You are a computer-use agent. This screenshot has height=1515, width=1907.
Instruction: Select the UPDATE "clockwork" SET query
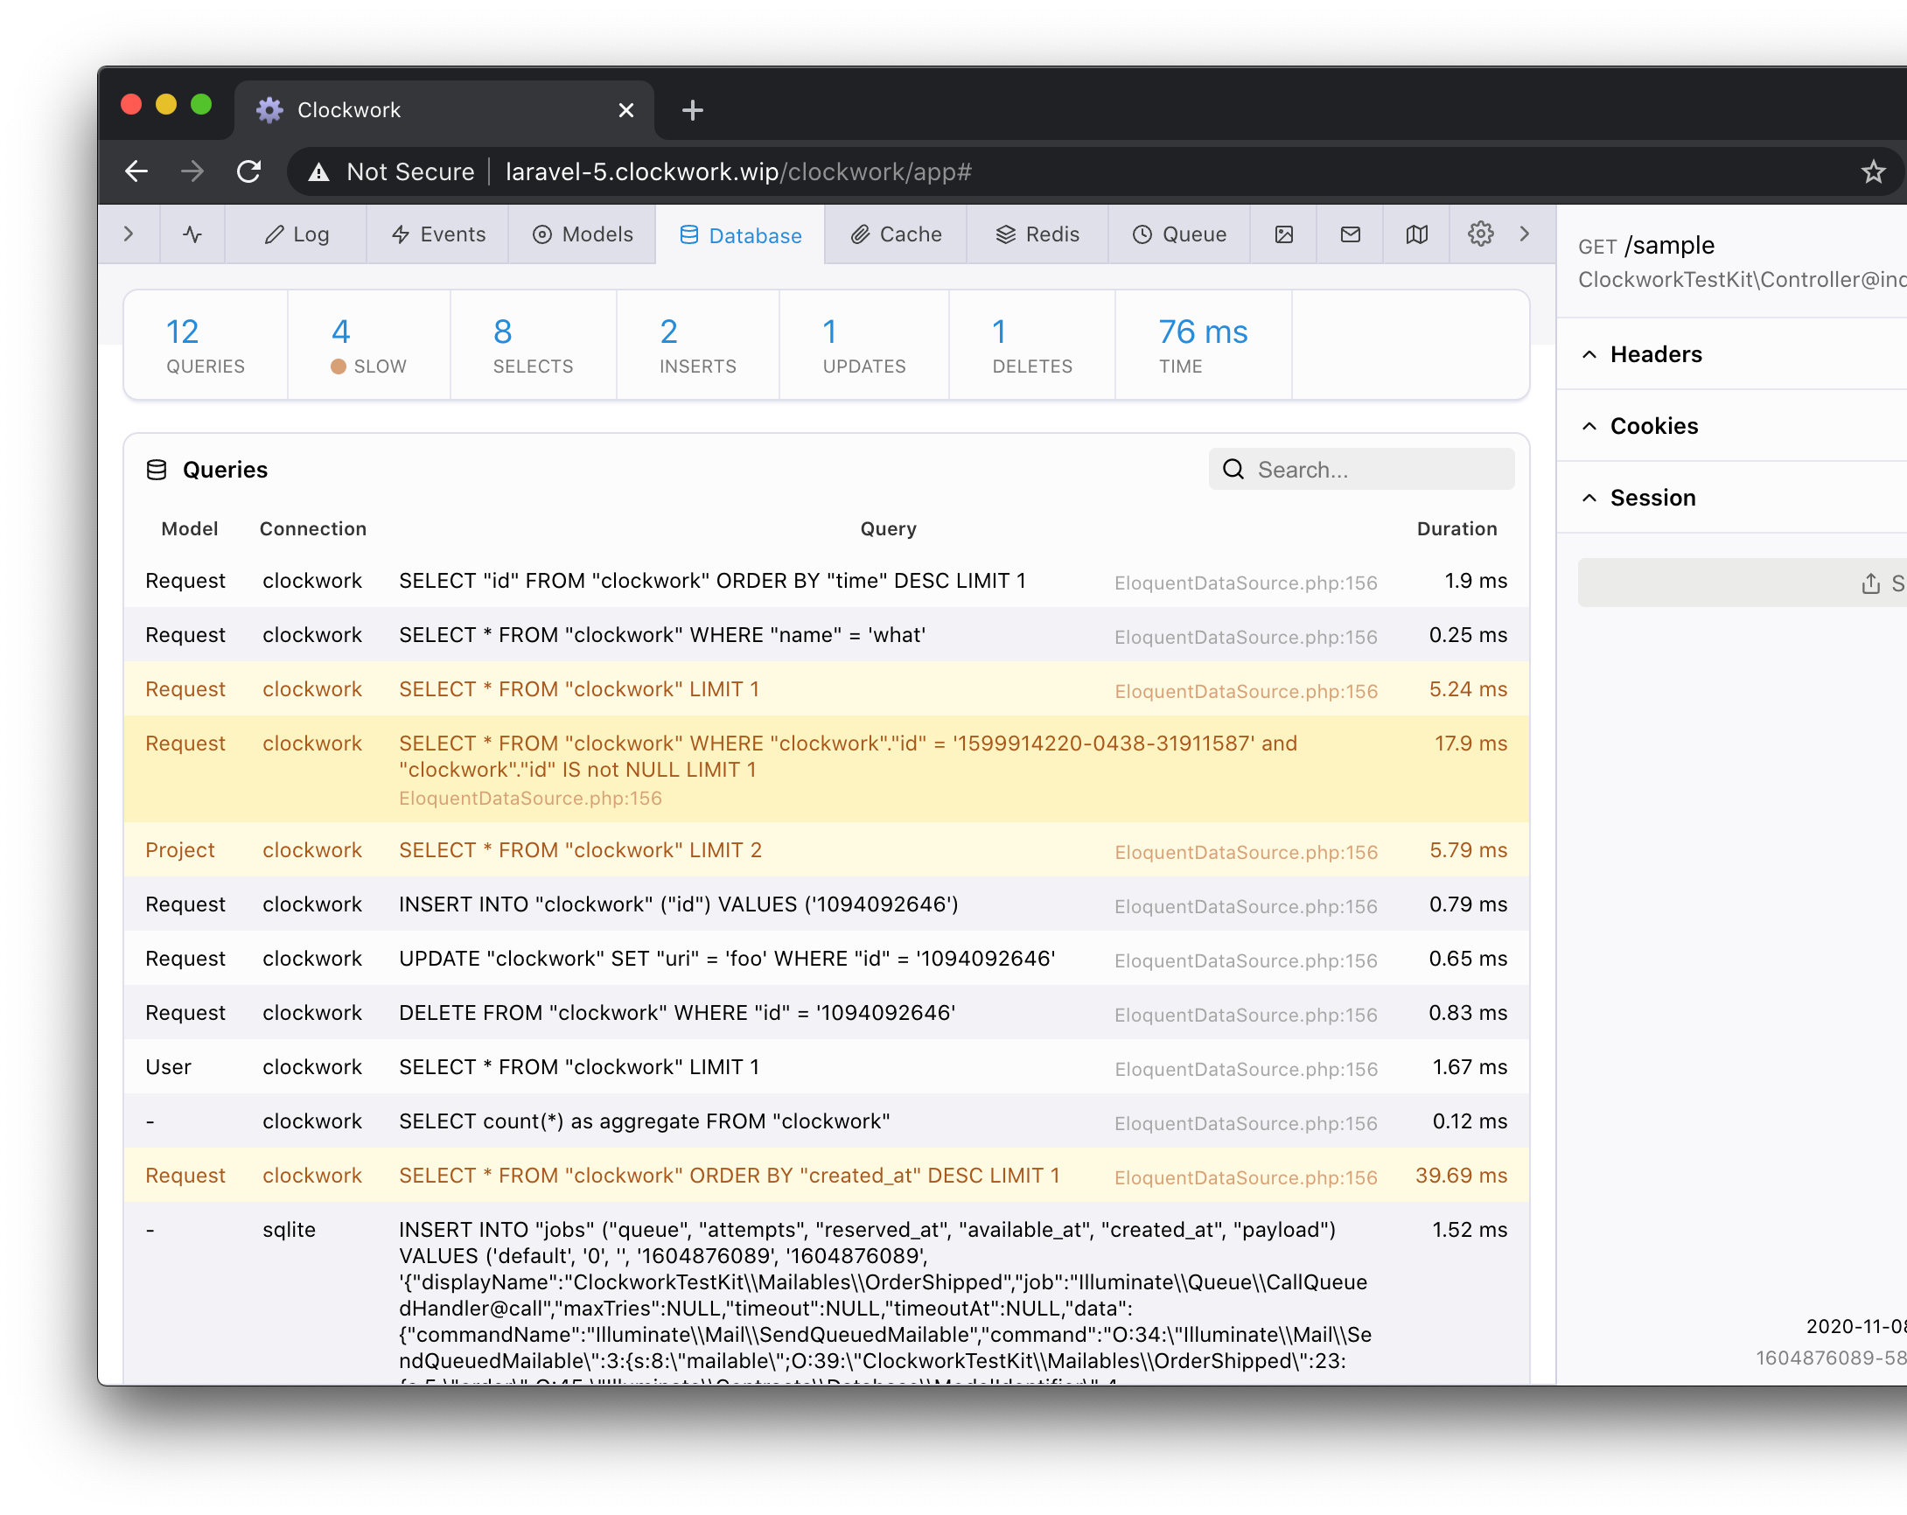[826, 958]
